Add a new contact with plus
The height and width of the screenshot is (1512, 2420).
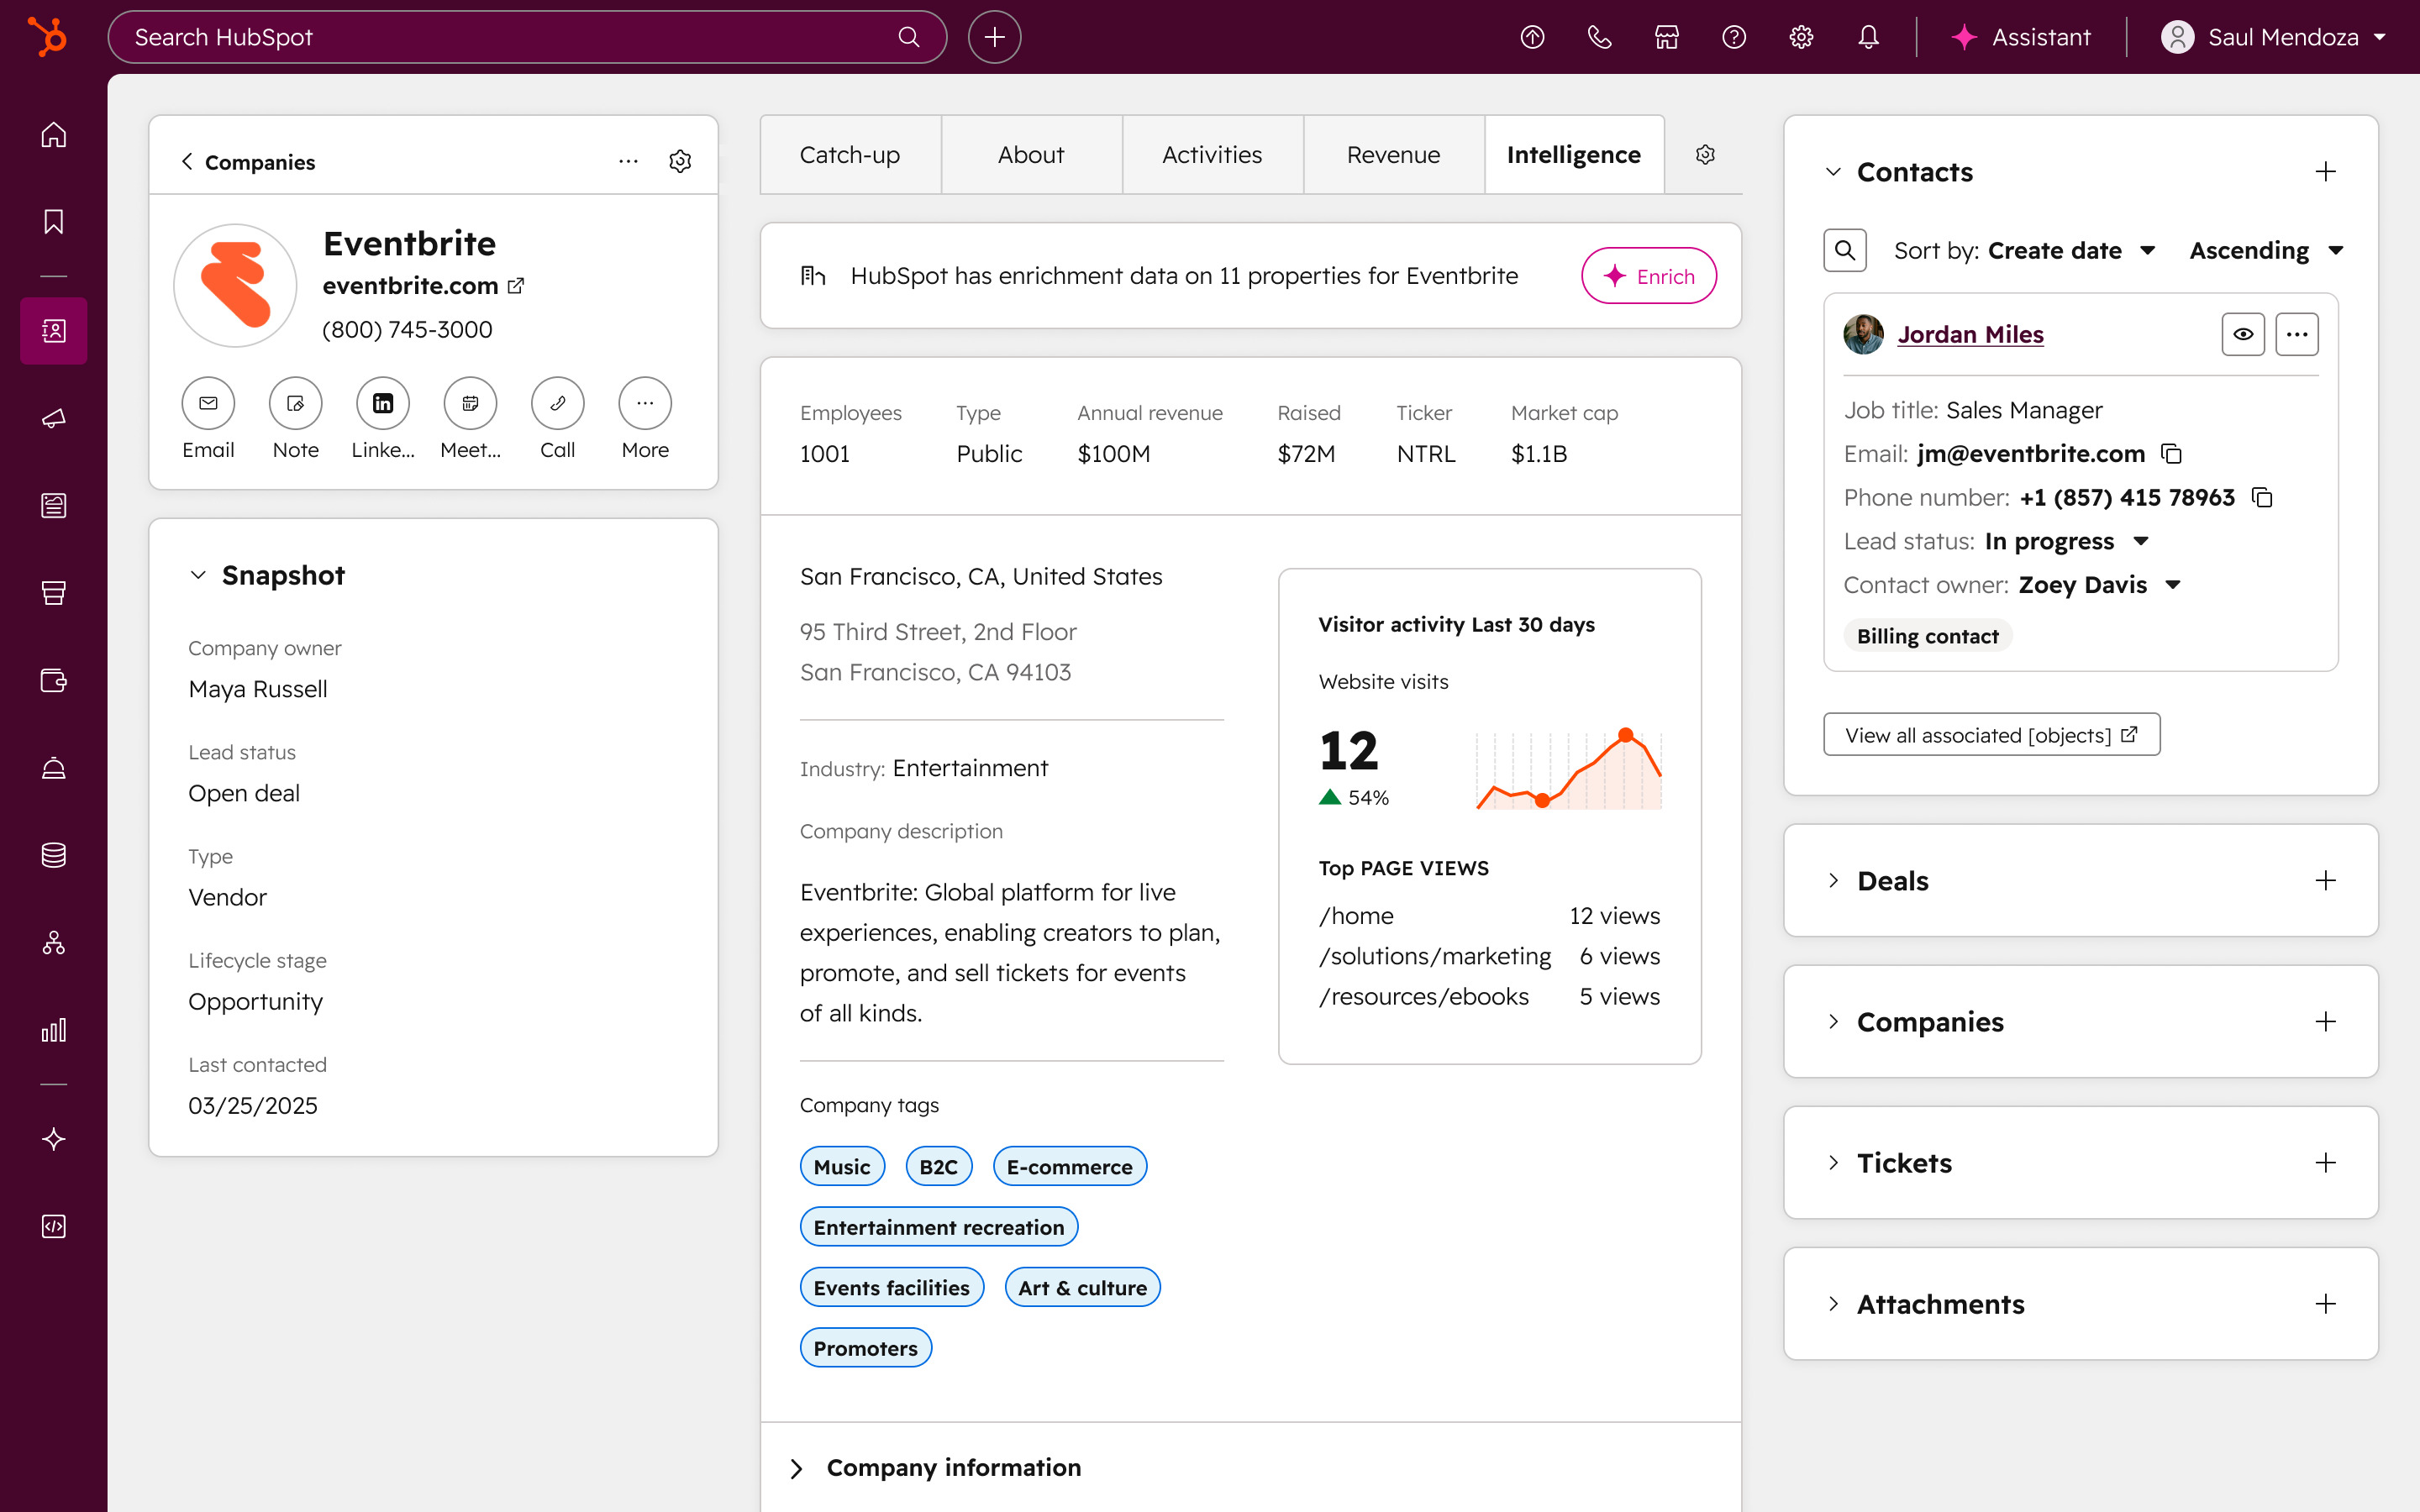tap(2326, 171)
